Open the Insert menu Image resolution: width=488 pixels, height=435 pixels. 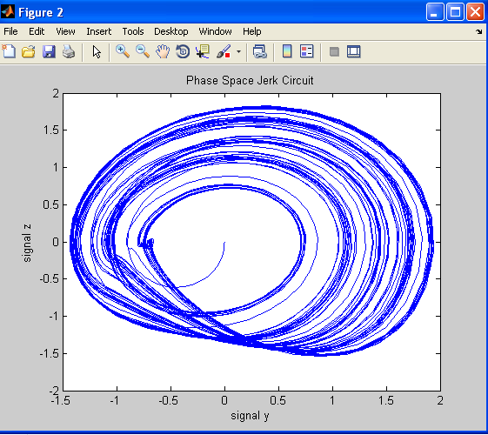98,31
